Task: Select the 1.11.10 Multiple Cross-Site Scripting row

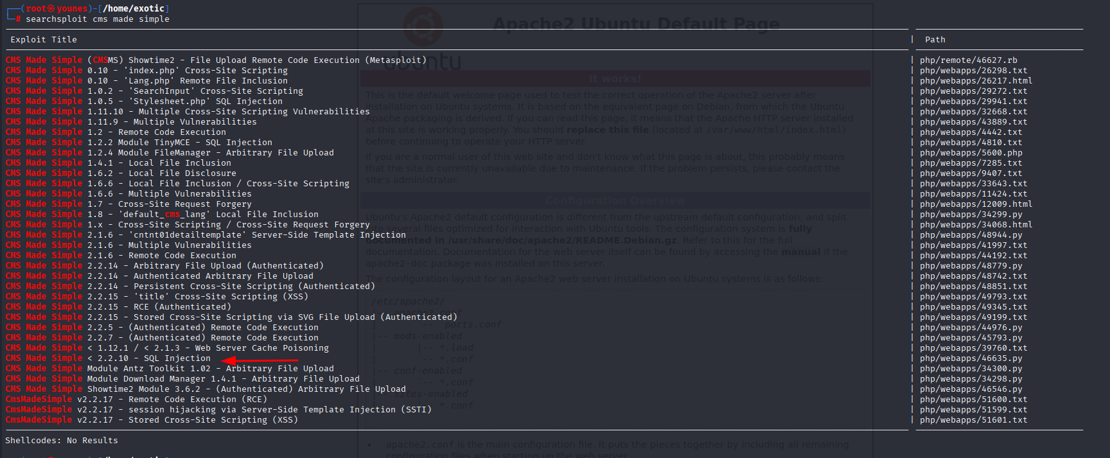Action: pos(188,112)
